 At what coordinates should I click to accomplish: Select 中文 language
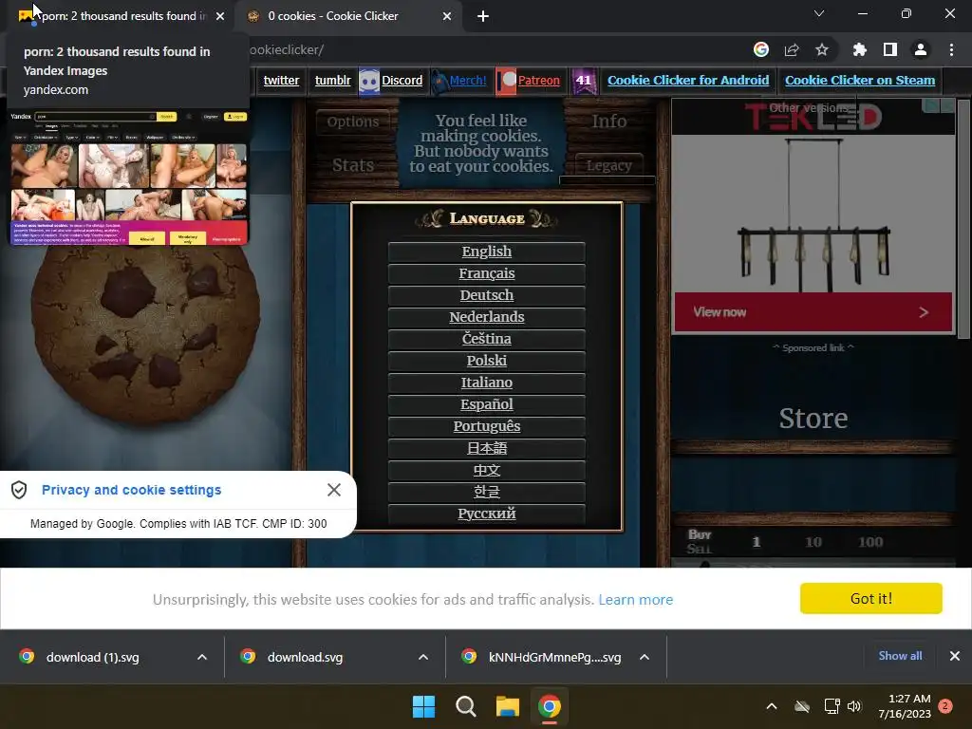487,471
